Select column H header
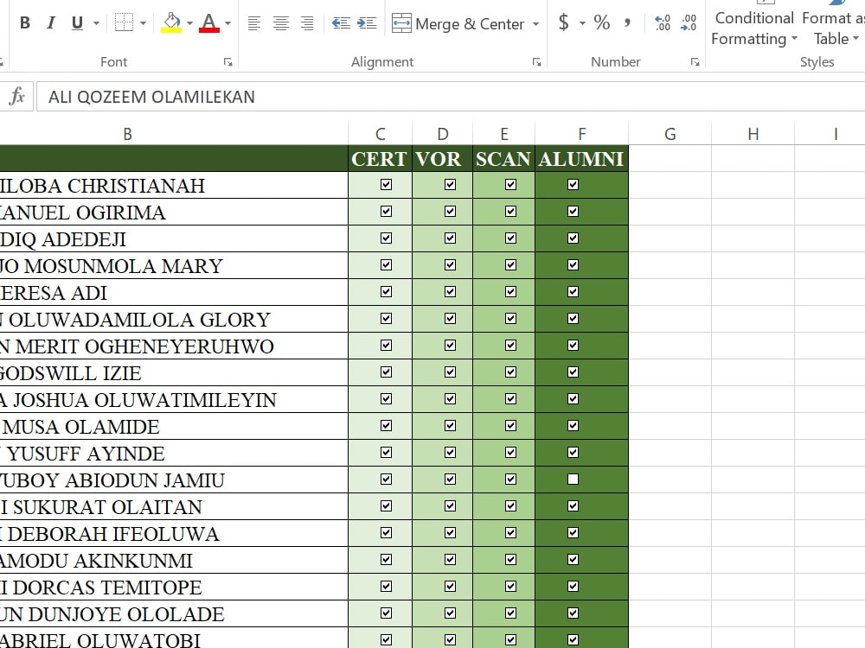Image resolution: width=865 pixels, height=648 pixels. pyautogui.click(x=753, y=134)
